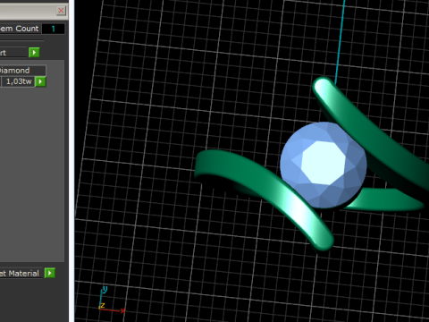Screen dimensions: 429x322
Task: Click the Material label button
Action: [21, 274]
